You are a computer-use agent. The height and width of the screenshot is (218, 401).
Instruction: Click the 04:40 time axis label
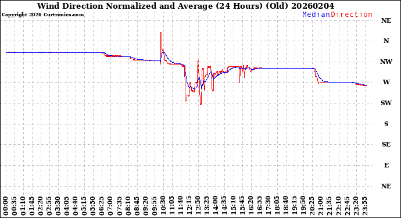click(76, 206)
